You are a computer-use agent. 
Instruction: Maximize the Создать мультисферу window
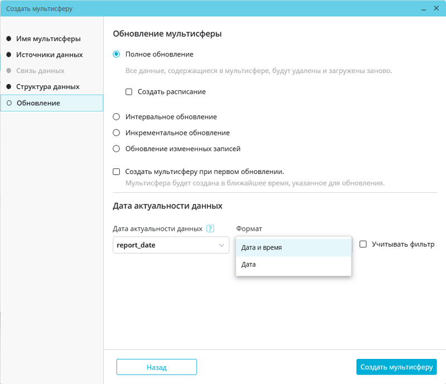click(x=420, y=9)
